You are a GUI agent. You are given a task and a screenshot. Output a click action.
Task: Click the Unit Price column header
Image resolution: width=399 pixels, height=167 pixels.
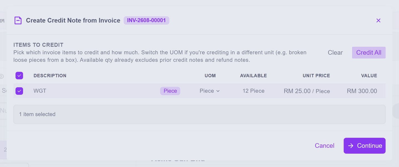pyautogui.click(x=316, y=76)
